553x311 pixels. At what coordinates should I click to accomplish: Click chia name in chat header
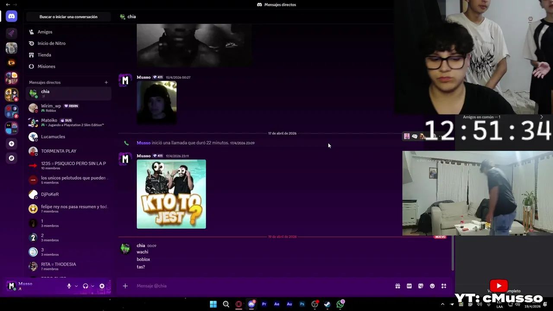tap(132, 17)
